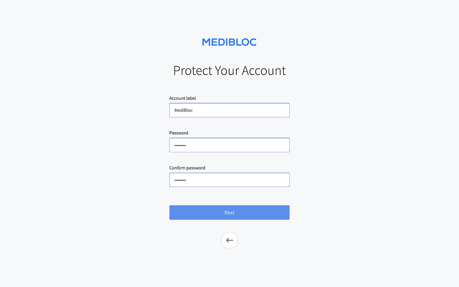Click the Confirm password label text
The image size is (459, 287).
pos(187,168)
